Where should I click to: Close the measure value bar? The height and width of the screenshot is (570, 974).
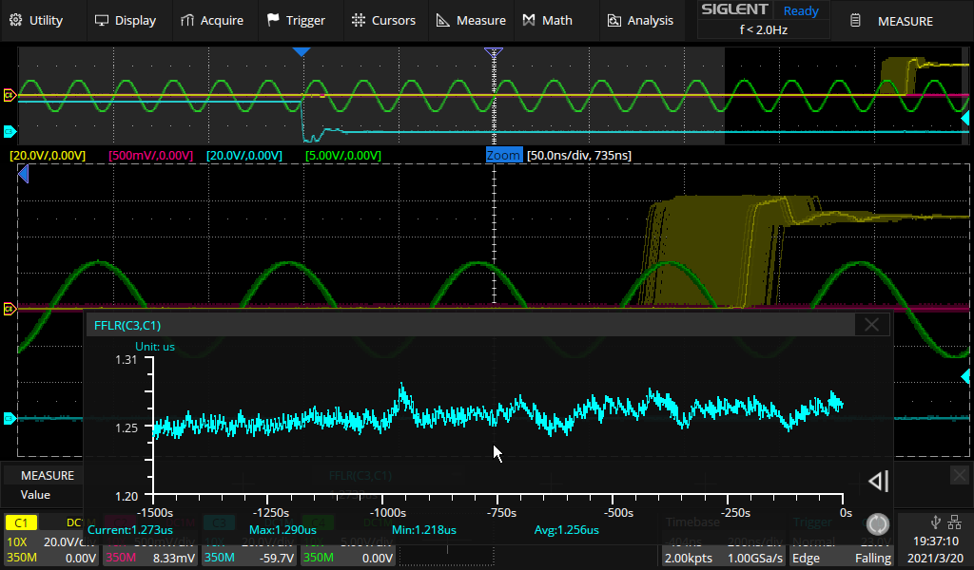pyautogui.click(x=960, y=476)
